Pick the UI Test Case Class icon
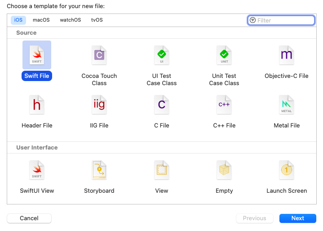The width and height of the screenshot is (323, 231). tap(162, 55)
